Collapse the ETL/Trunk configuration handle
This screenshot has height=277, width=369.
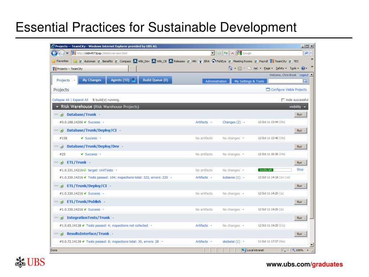click(56, 162)
